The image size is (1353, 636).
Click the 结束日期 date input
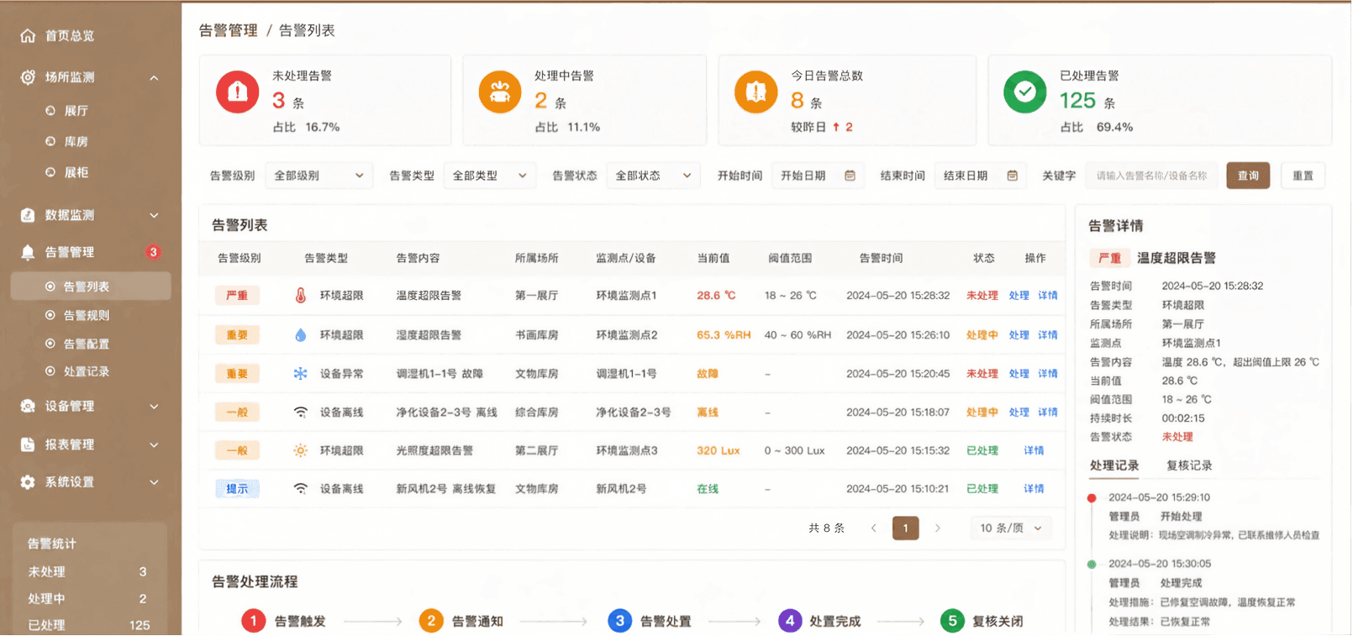click(x=981, y=176)
